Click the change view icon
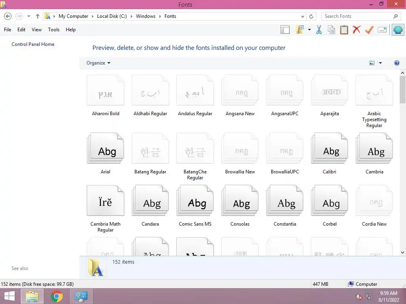This screenshot has height=304, width=406. tap(372, 63)
